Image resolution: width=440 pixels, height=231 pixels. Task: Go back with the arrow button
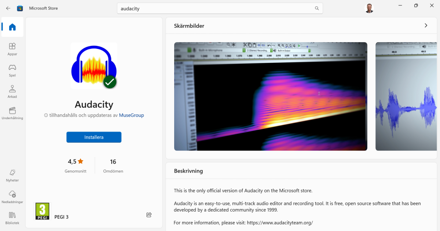8,8
